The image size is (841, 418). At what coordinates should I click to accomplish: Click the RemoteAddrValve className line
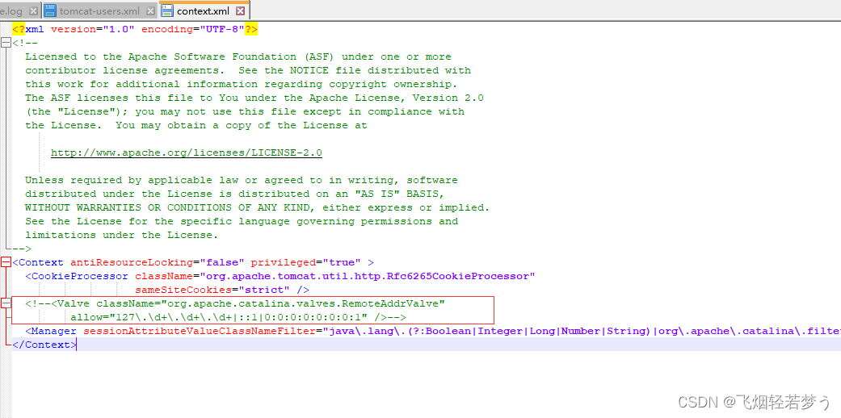point(235,303)
